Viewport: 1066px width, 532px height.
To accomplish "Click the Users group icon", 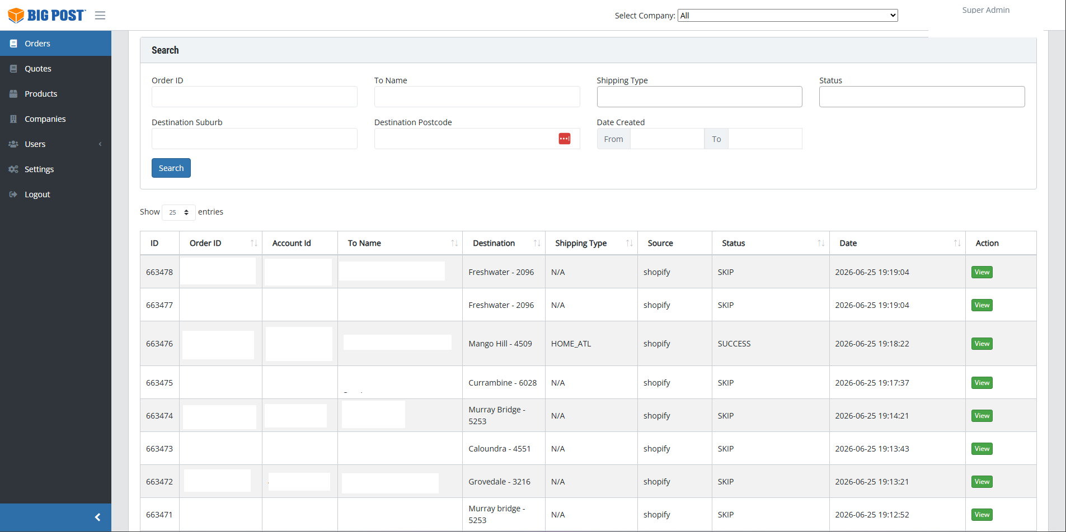I will pyautogui.click(x=13, y=144).
